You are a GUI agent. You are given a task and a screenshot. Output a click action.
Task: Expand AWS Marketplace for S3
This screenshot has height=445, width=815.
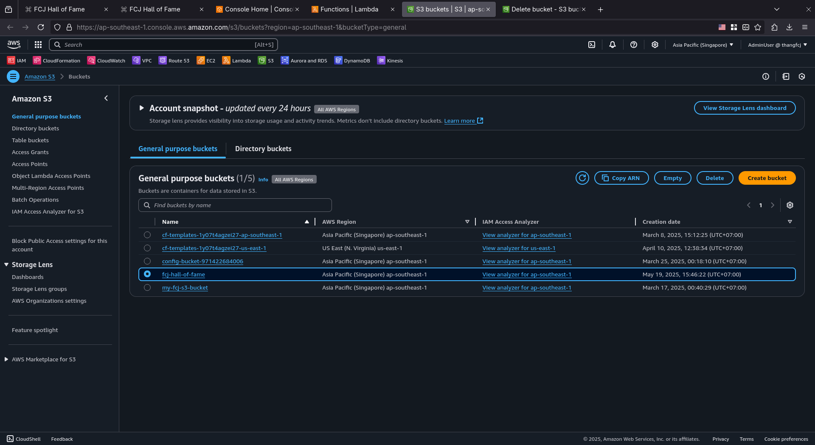click(6, 359)
